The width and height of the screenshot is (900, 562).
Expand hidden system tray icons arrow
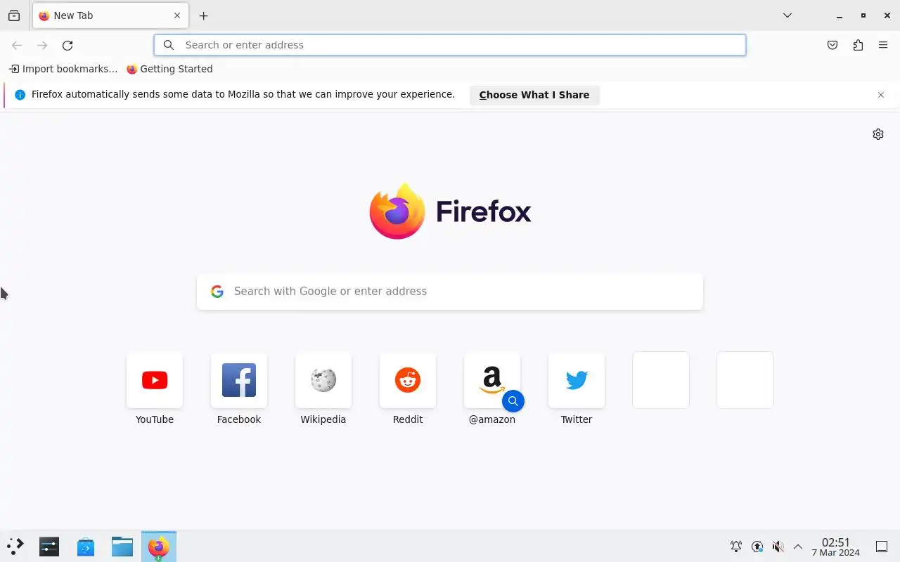[798, 547]
